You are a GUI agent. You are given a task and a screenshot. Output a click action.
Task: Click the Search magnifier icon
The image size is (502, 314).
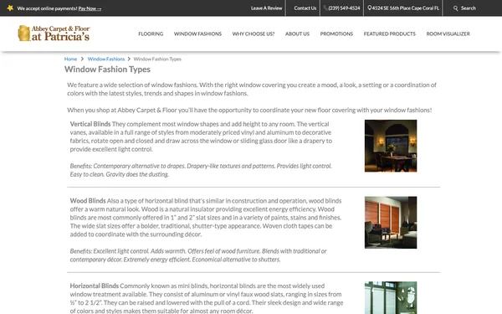pos(456,8)
